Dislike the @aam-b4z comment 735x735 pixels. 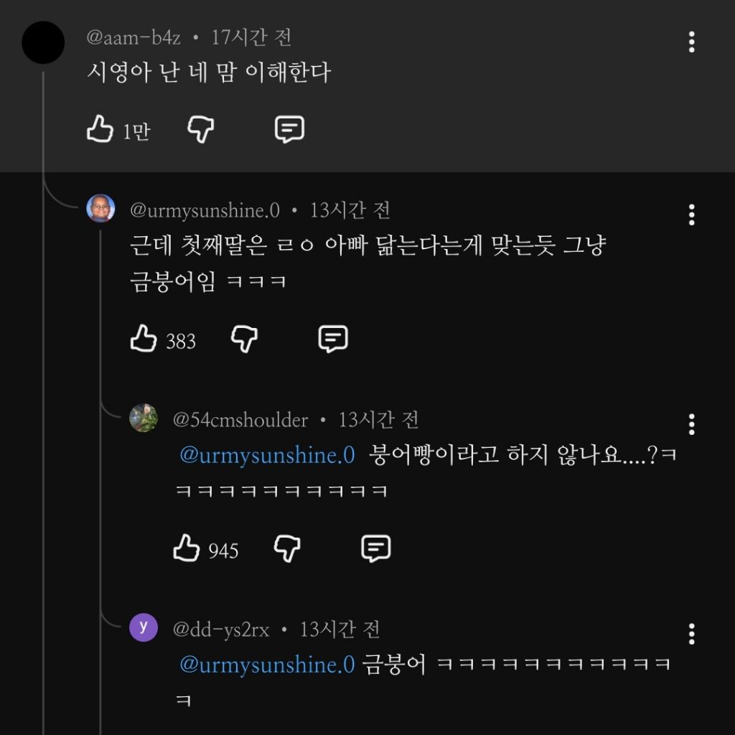pos(200,130)
